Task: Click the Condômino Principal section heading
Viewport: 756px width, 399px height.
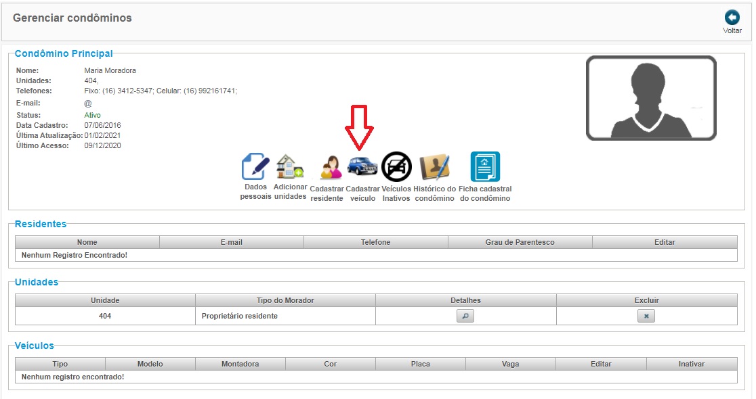Action: [x=64, y=53]
